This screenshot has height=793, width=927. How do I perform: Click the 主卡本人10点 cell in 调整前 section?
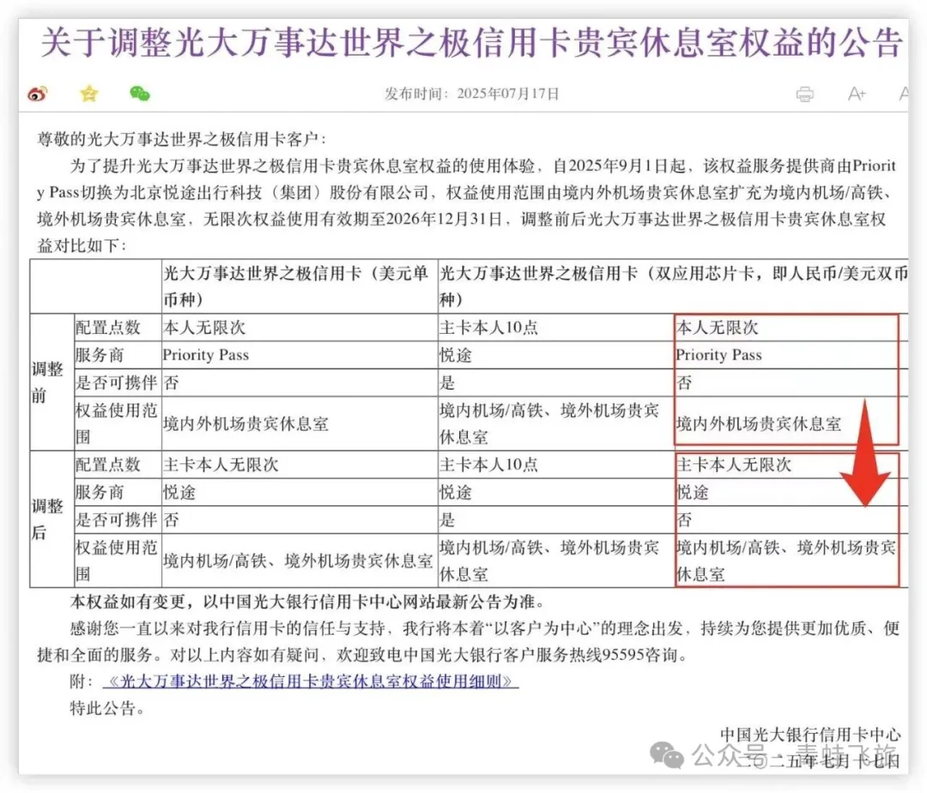click(x=488, y=328)
